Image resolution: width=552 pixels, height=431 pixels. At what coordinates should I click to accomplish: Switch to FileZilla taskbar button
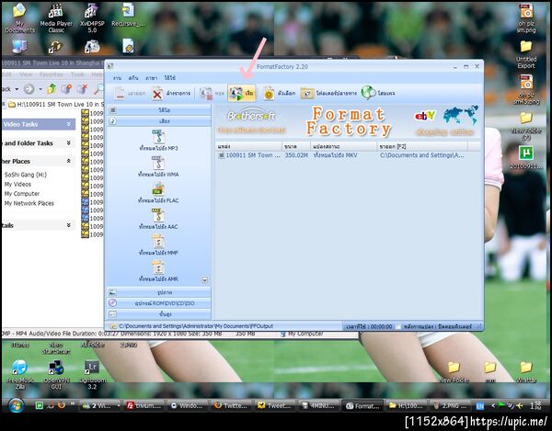click(x=144, y=405)
